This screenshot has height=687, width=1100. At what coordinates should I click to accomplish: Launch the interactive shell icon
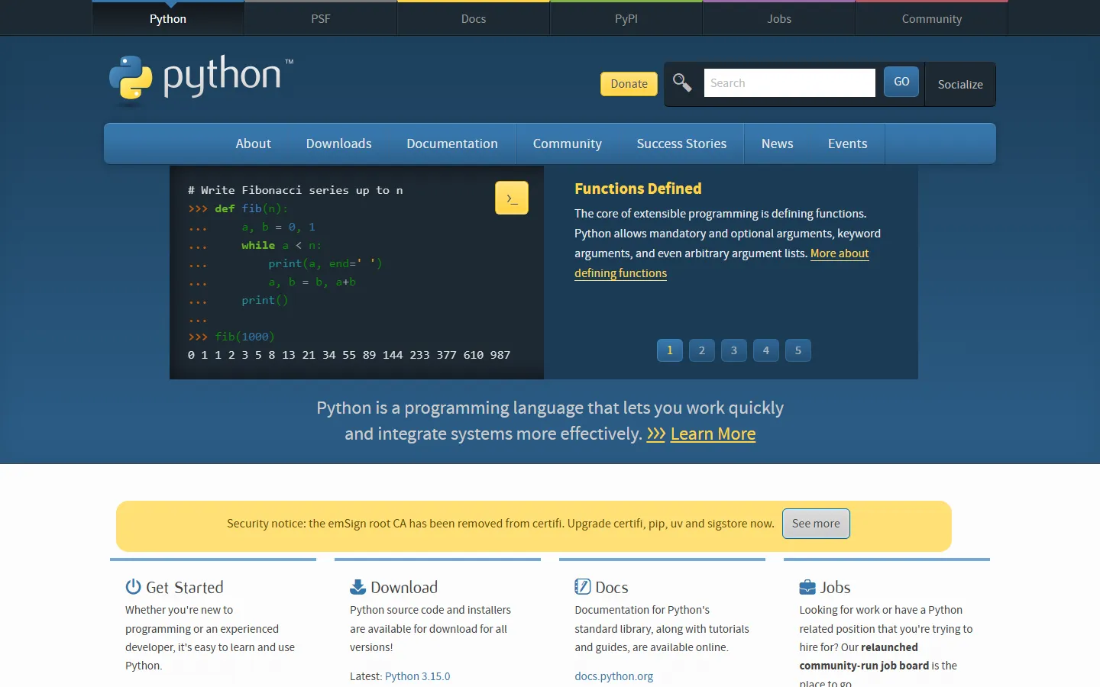512,198
